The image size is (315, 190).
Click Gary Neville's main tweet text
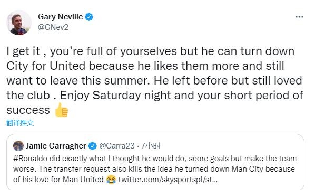point(155,81)
